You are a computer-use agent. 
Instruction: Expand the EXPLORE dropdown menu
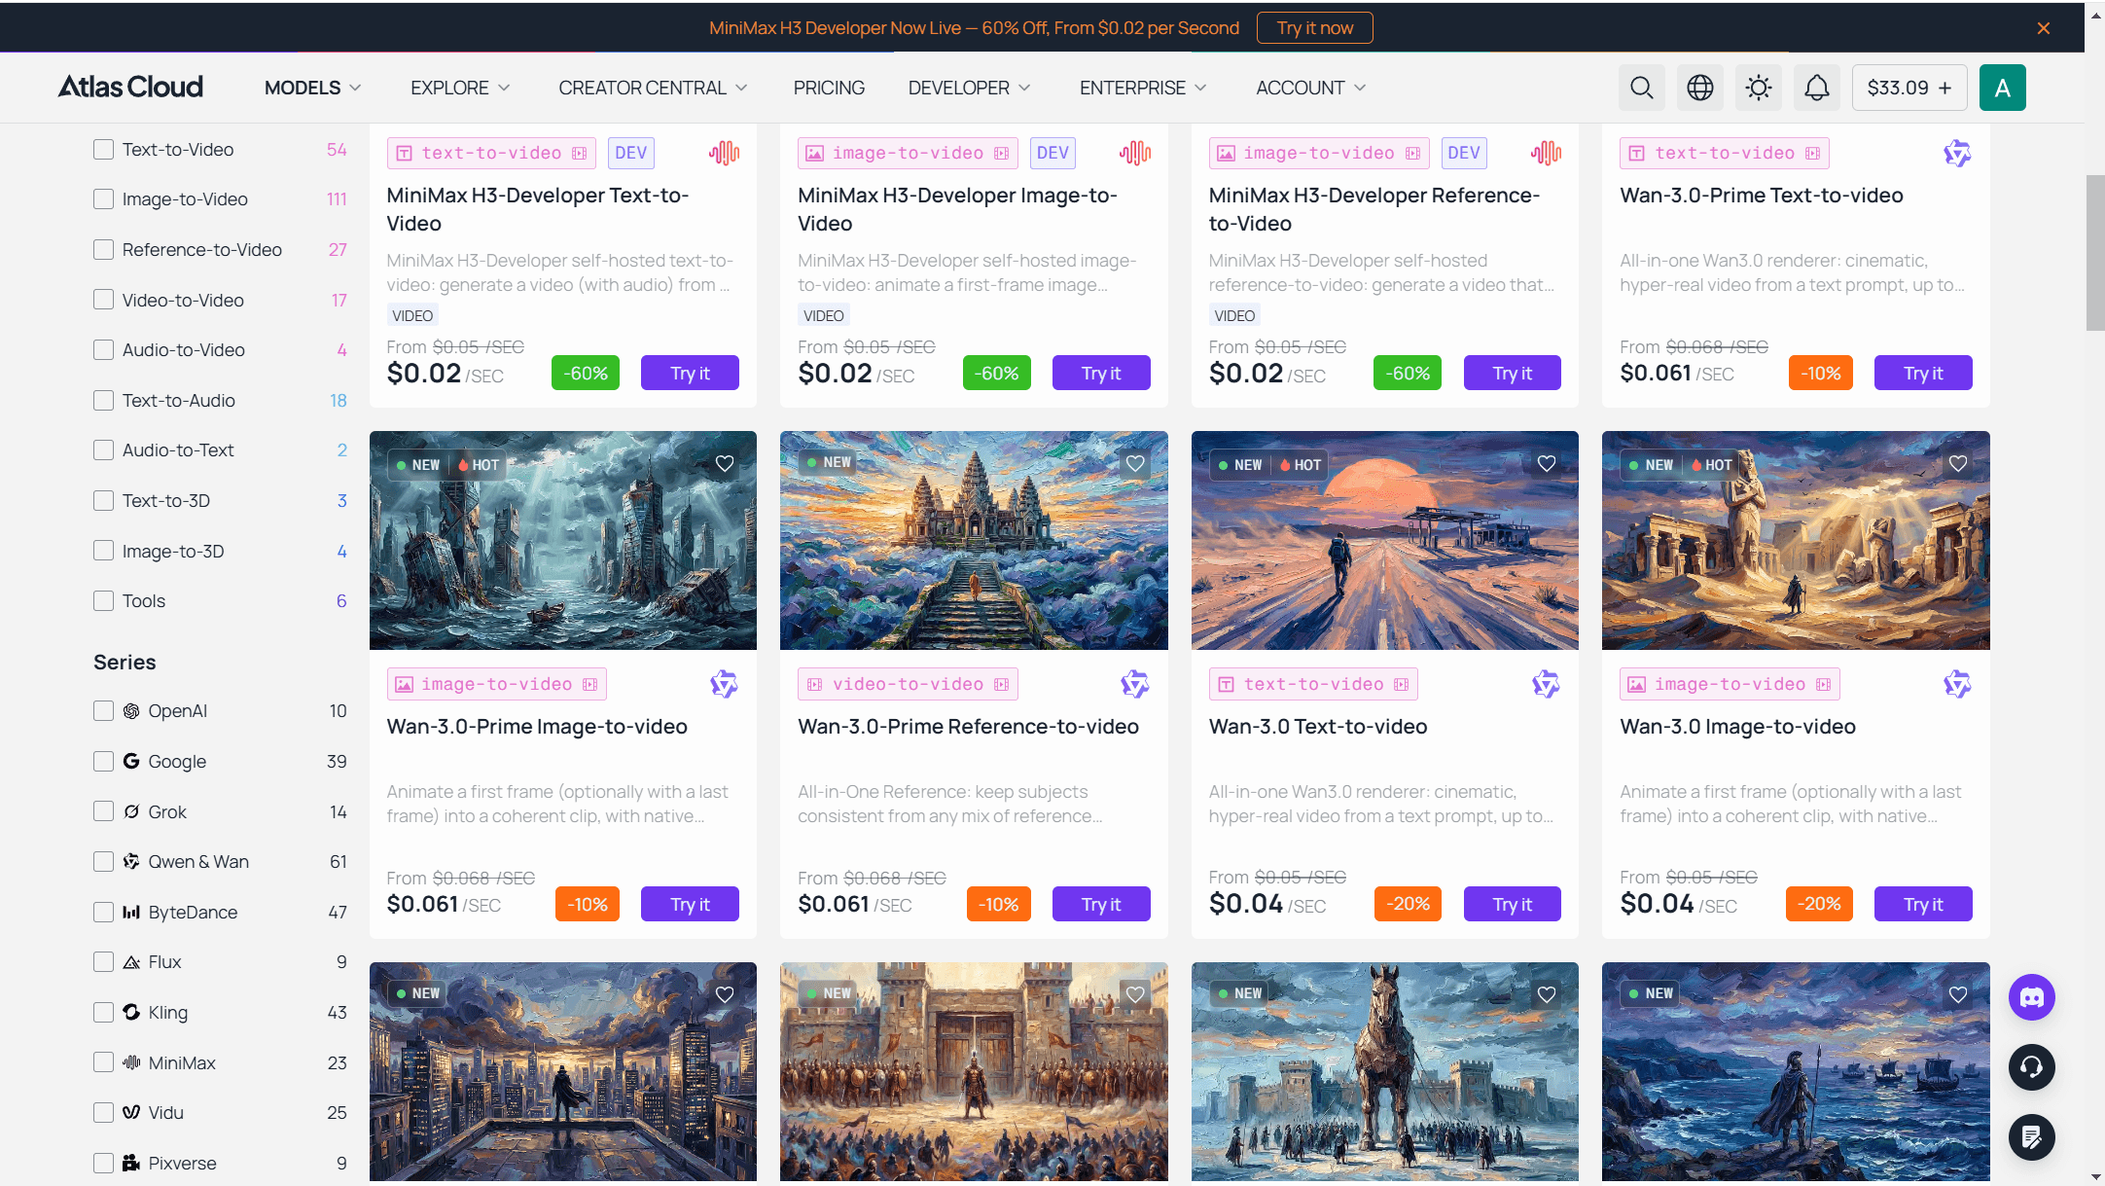pyautogui.click(x=460, y=88)
